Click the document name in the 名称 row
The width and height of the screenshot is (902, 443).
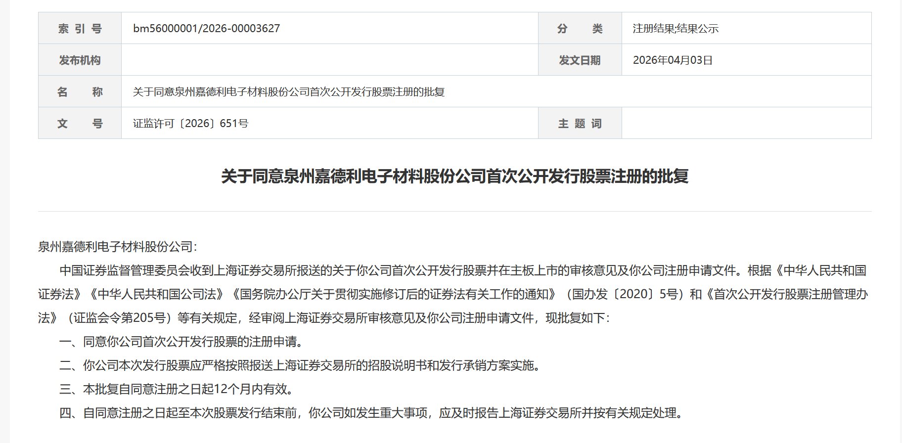click(289, 92)
